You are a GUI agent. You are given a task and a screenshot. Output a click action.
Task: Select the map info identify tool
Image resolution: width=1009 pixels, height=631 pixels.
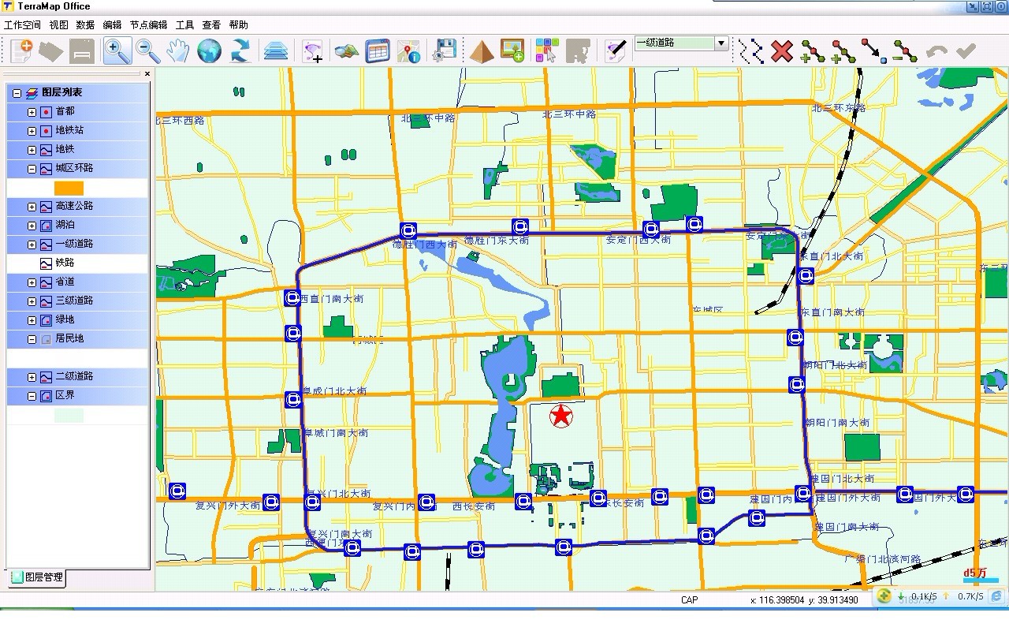coord(408,51)
